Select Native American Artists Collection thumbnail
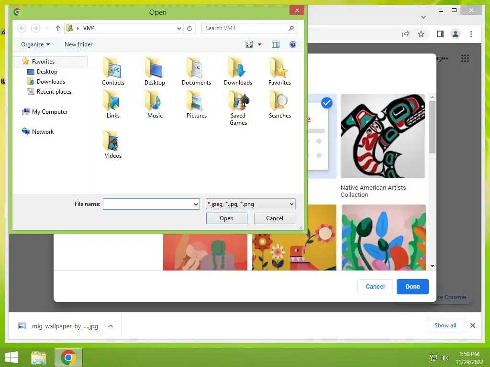This screenshot has width=490, height=367. tap(383, 136)
